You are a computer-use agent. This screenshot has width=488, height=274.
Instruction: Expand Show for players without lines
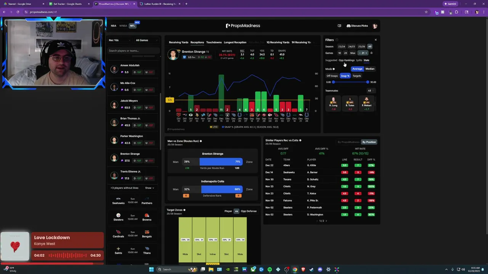pos(149,188)
